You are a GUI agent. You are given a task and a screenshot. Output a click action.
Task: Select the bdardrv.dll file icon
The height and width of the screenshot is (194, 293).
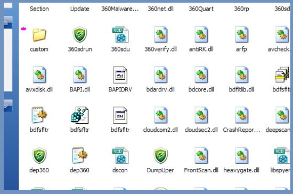coord(161,75)
